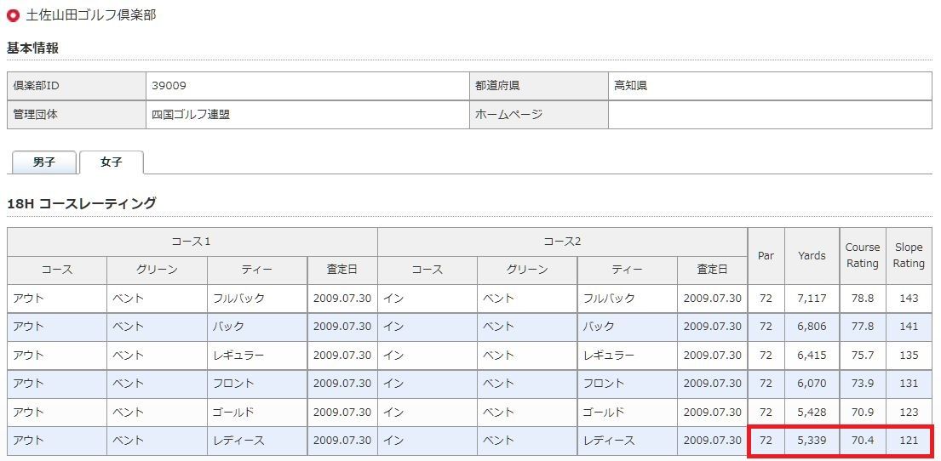
Task: Click the Slope Rating column header
Action: [x=909, y=255]
